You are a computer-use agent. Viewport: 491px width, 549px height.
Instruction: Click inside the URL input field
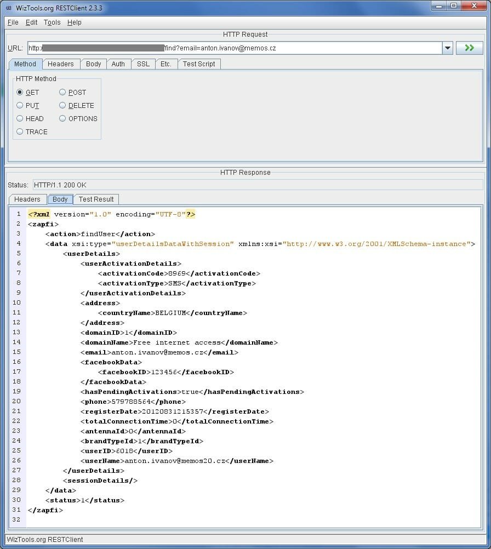tap(219, 48)
